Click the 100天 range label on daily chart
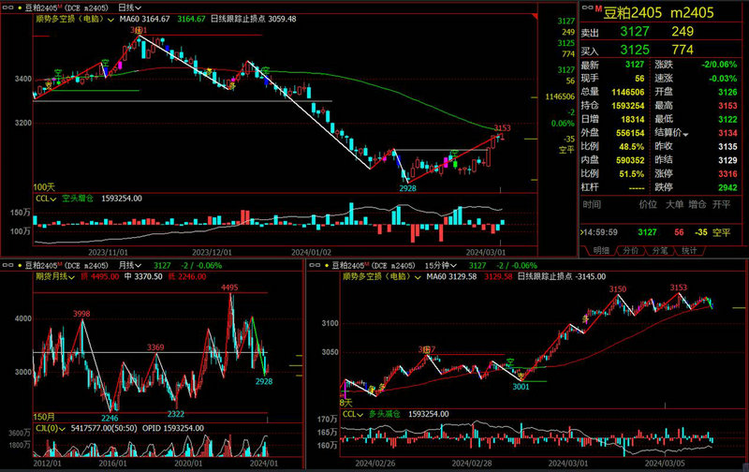Screen dimensions: 749x472 [x=44, y=187]
